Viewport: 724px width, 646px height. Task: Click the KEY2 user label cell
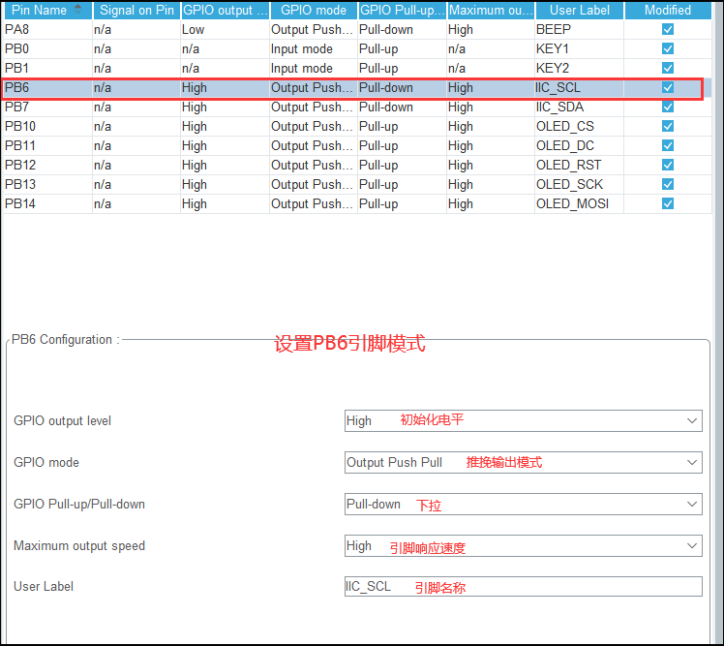(579, 69)
